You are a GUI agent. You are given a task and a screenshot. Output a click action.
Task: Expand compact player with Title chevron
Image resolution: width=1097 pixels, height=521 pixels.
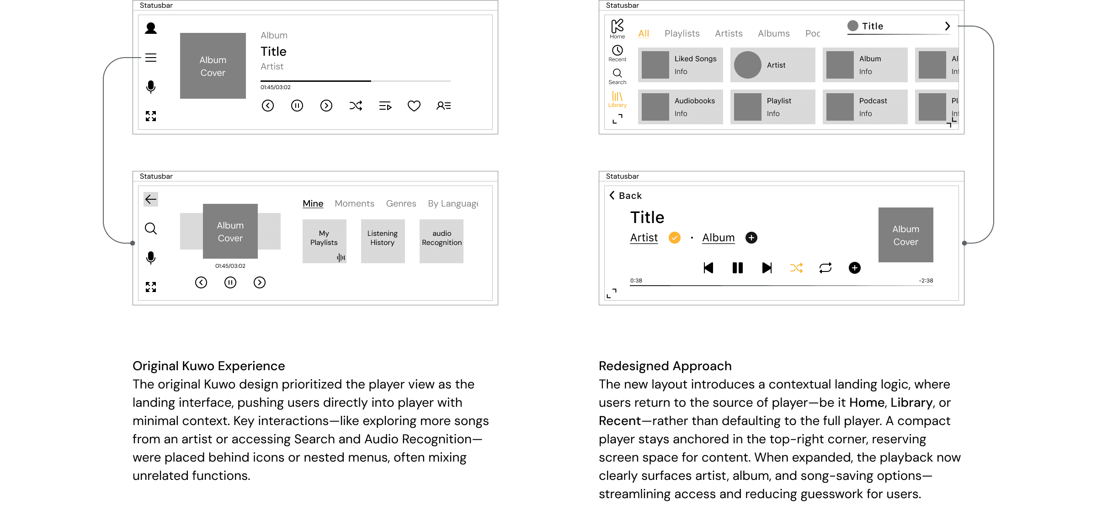(x=948, y=26)
